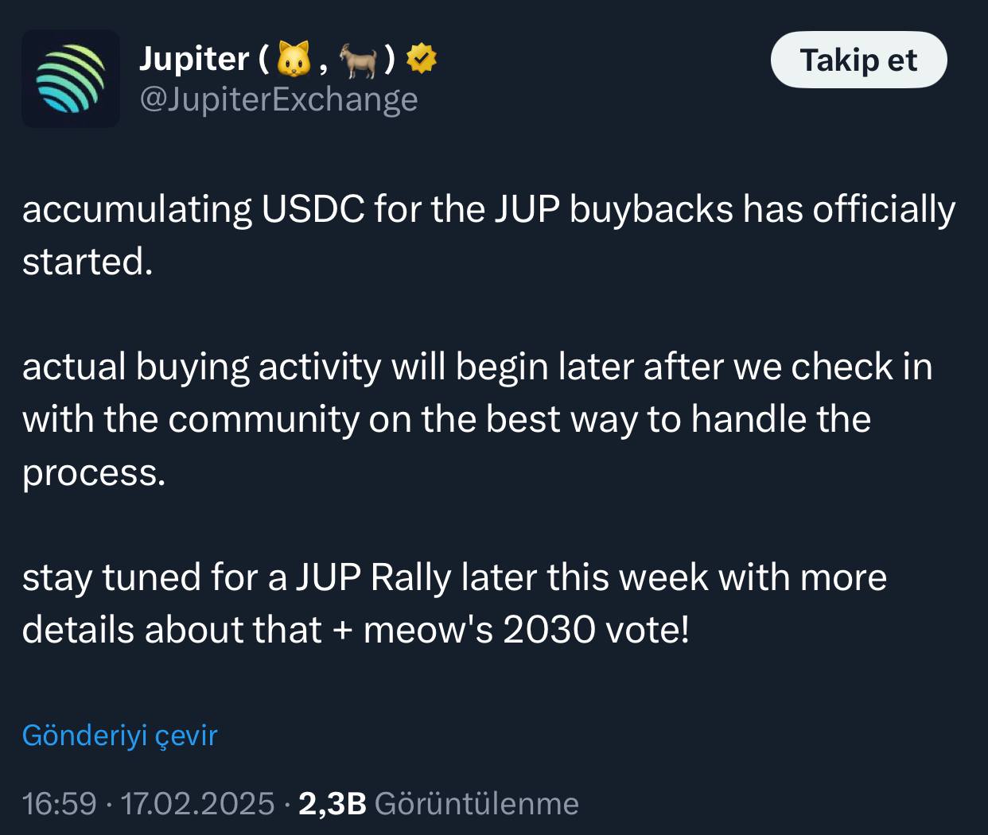Click the gold verified badge
988x835 pixels.
[x=422, y=59]
